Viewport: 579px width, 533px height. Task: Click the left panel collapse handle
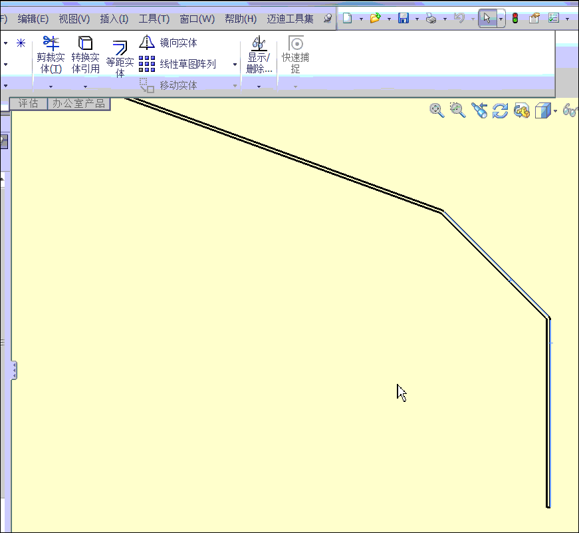(14, 371)
